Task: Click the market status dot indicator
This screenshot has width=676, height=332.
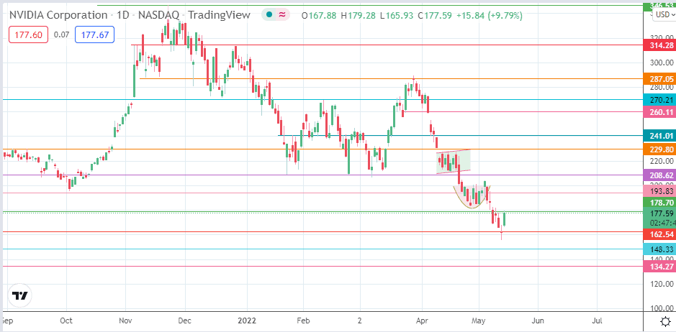Action: click(269, 14)
